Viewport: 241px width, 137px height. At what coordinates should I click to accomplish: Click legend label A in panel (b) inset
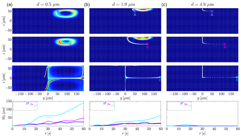(x=104, y=104)
